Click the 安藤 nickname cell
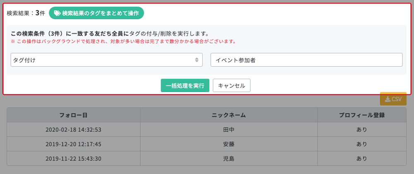 tap(229, 144)
